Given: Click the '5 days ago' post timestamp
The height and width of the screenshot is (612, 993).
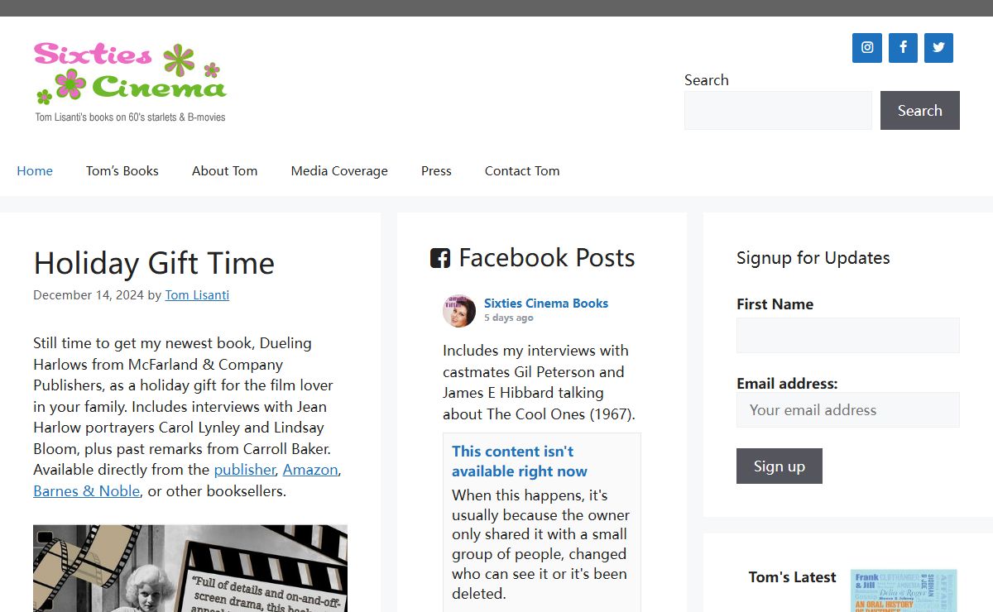Looking at the screenshot, I should (509, 318).
